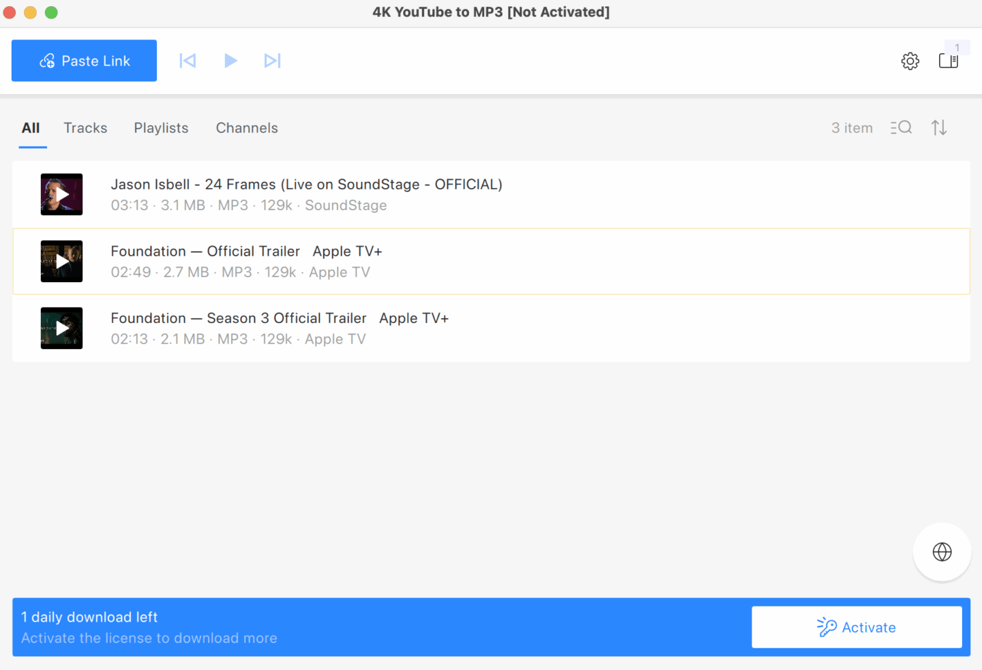Switch to the Playlists tab

click(x=161, y=127)
